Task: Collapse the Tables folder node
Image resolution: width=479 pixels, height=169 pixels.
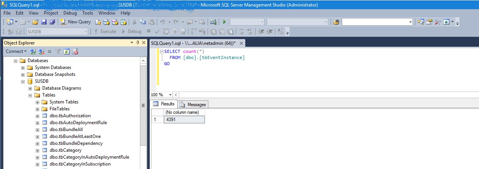Action: [30, 95]
